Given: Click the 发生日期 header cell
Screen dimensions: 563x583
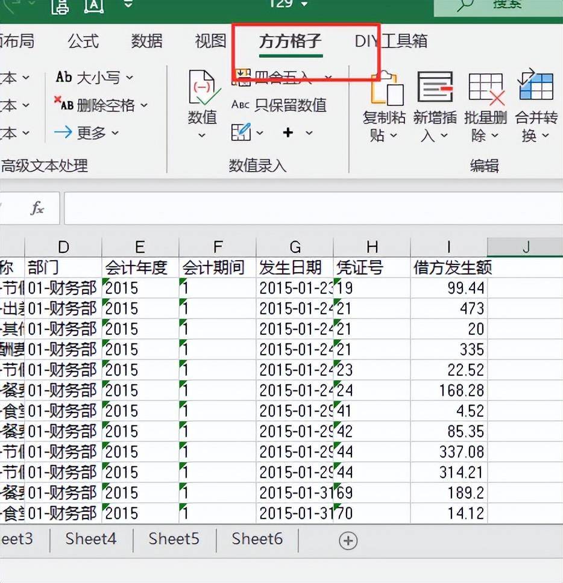Looking at the screenshot, I should tap(295, 267).
